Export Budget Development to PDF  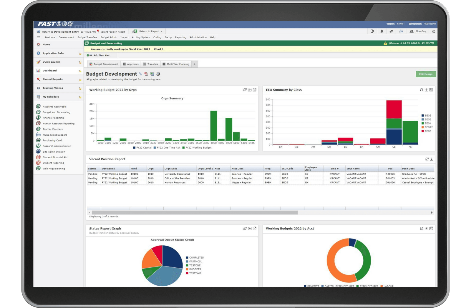[x=146, y=74]
